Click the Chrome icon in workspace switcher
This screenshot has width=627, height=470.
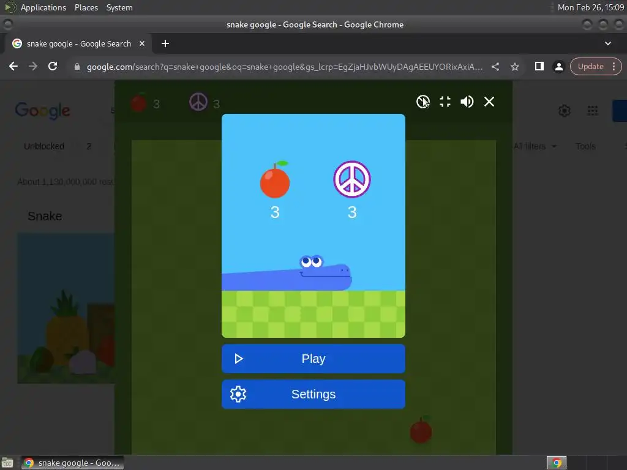(557, 463)
